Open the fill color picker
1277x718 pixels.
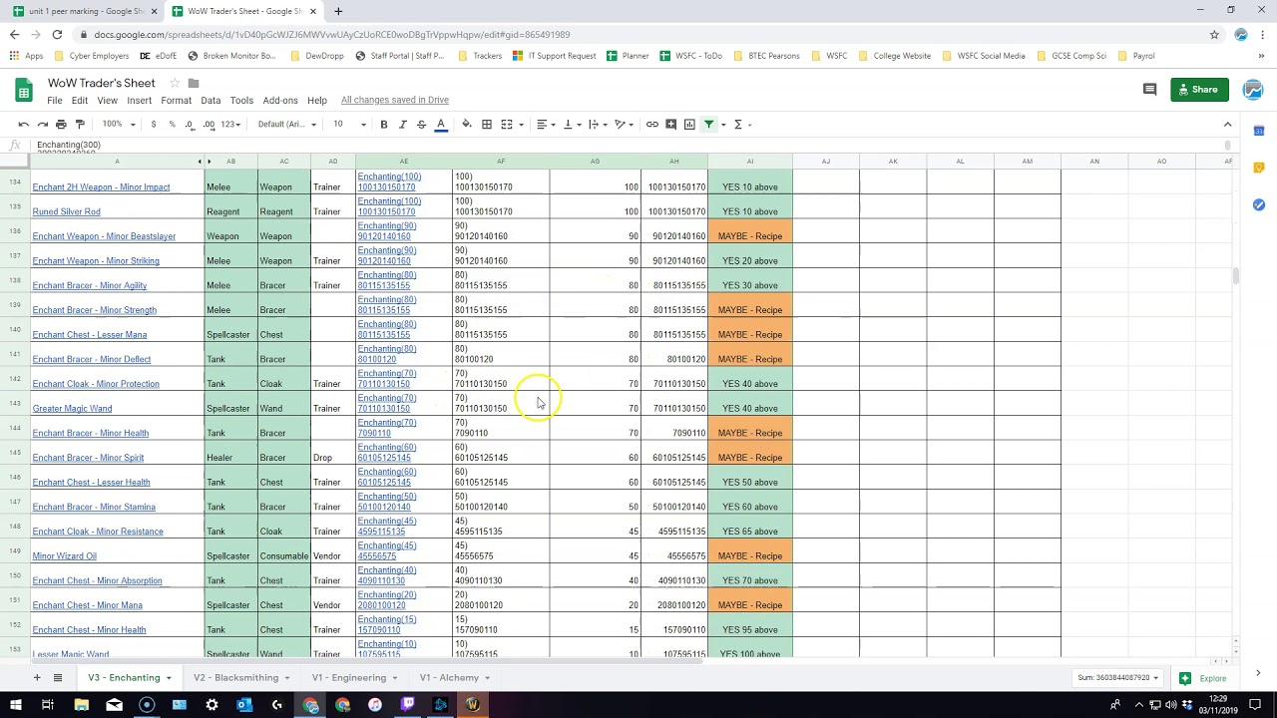point(466,125)
